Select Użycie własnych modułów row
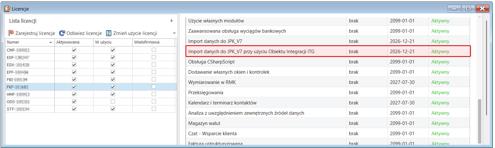This screenshot has width=495, height=148. pos(328,21)
